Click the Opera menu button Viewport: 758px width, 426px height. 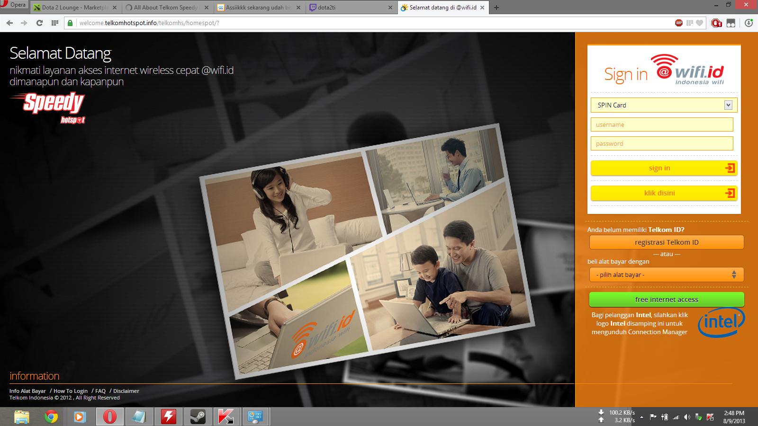click(14, 5)
